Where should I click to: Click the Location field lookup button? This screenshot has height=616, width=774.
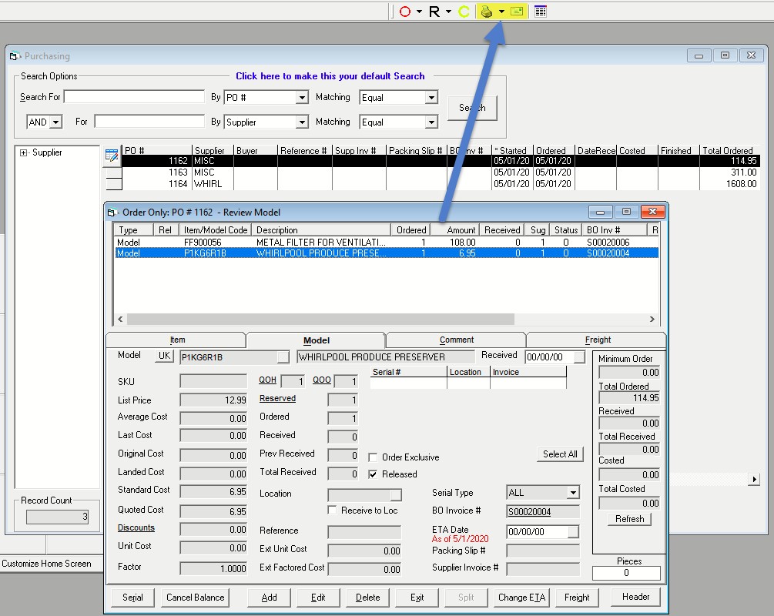[x=396, y=494]
